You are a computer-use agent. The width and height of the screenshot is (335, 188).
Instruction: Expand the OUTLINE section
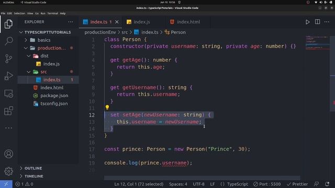33,168
